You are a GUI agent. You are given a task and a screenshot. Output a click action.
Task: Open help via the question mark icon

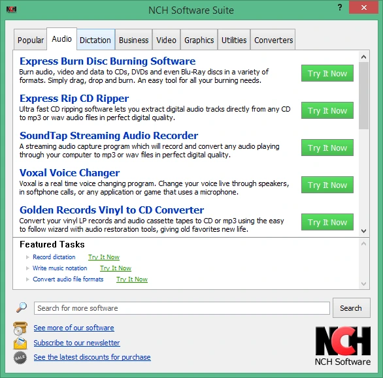pyautogui.click(x=340, y=7)
